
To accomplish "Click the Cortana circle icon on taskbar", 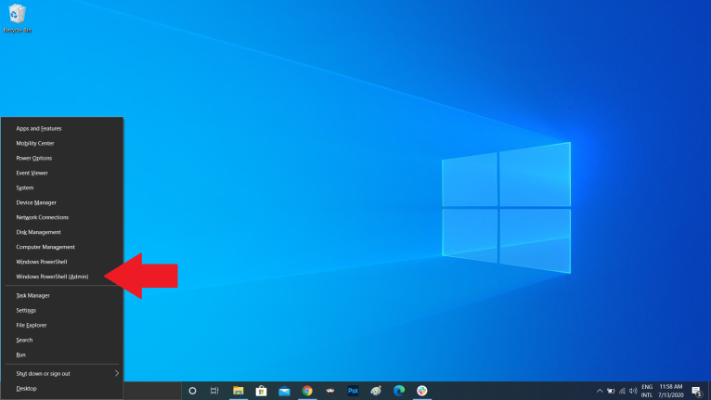I will coord(192,391).
